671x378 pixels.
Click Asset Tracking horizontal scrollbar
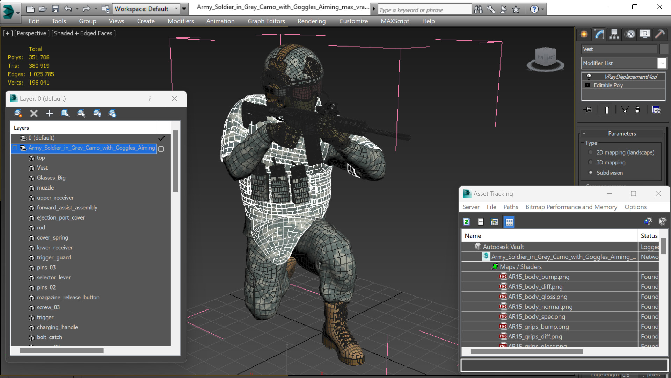[527, 351]
